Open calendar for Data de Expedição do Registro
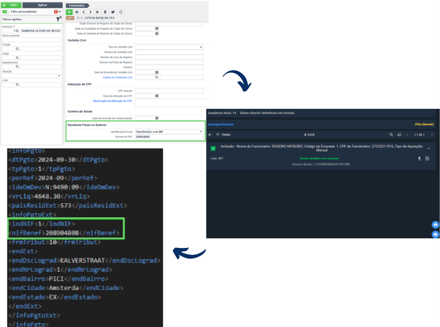The width and height of the screenshot is (440, 327). point(157,28)
